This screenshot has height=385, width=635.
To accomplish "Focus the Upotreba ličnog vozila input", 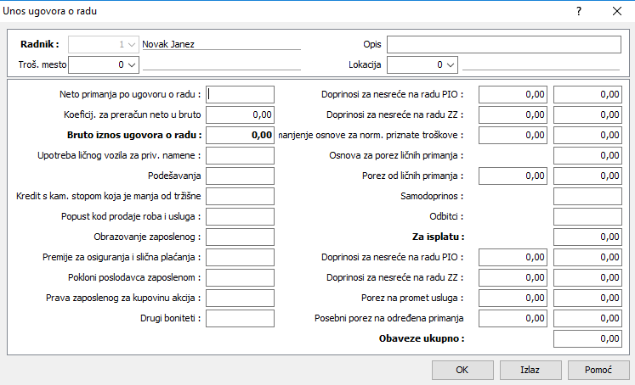I will pos(241,155).
